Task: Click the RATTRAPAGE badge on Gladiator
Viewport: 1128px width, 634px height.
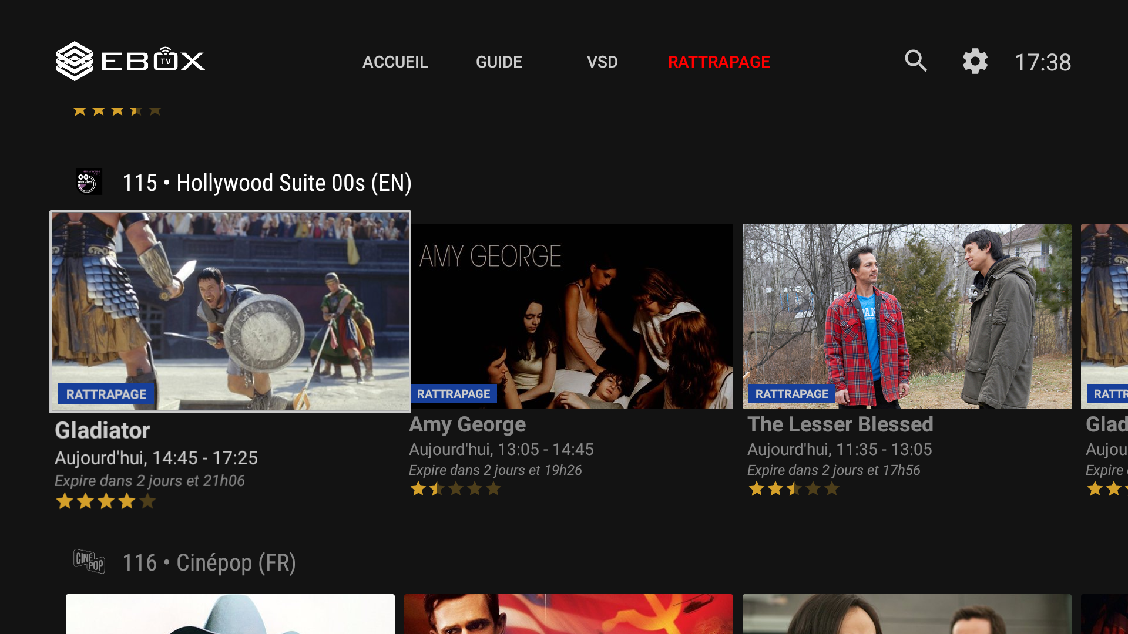Action: click(x=105, y=394)
